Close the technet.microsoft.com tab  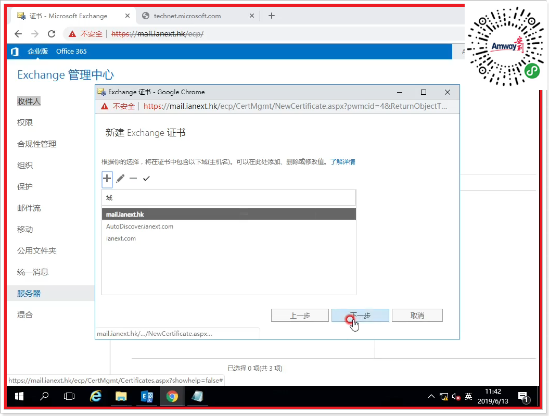252,16
